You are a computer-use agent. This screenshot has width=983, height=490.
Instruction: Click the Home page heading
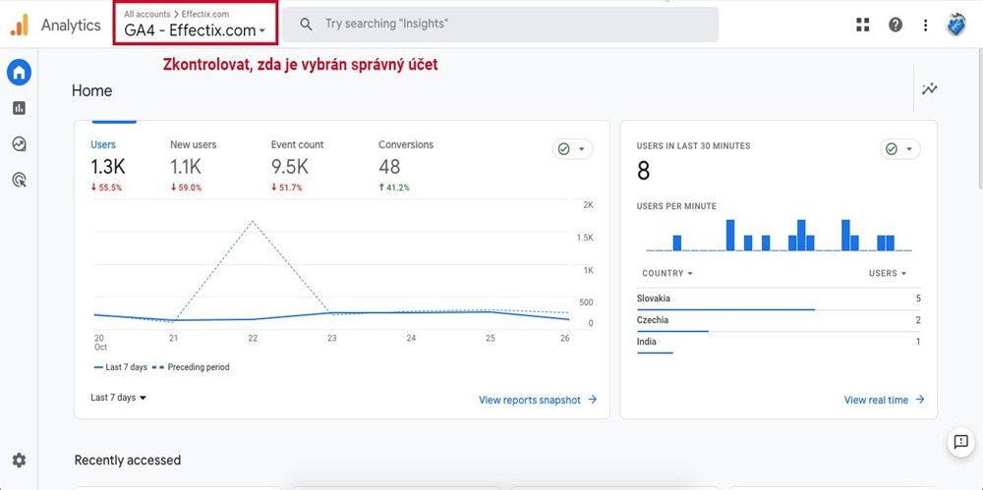coord(92,91)
